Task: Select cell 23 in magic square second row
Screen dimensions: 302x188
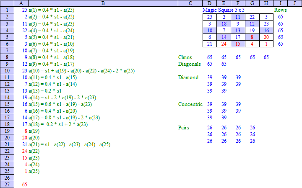Action: (266, 23)
